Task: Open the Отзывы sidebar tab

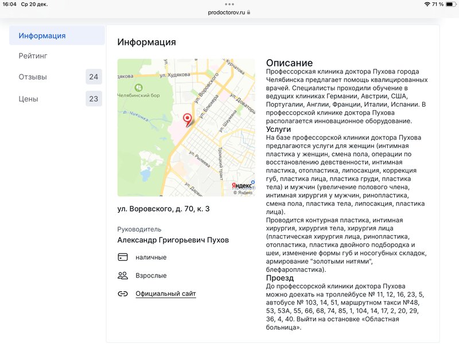Action: pos(57,77)
